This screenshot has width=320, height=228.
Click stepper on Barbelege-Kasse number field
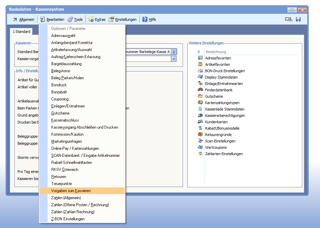click(174, 52)
